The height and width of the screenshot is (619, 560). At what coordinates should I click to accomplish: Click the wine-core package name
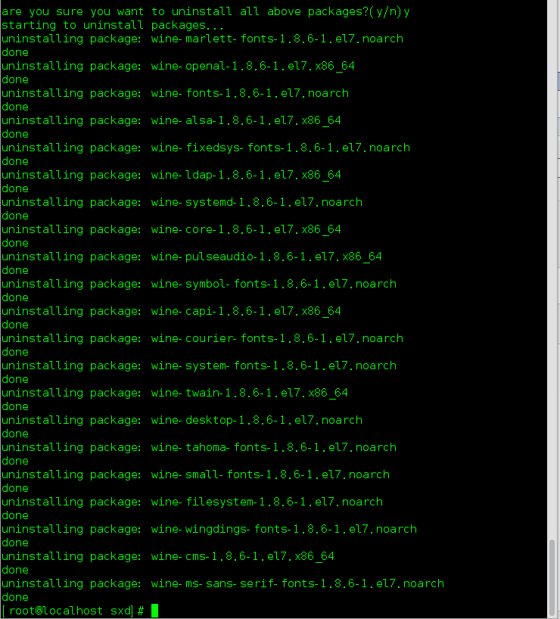(246, 229)
